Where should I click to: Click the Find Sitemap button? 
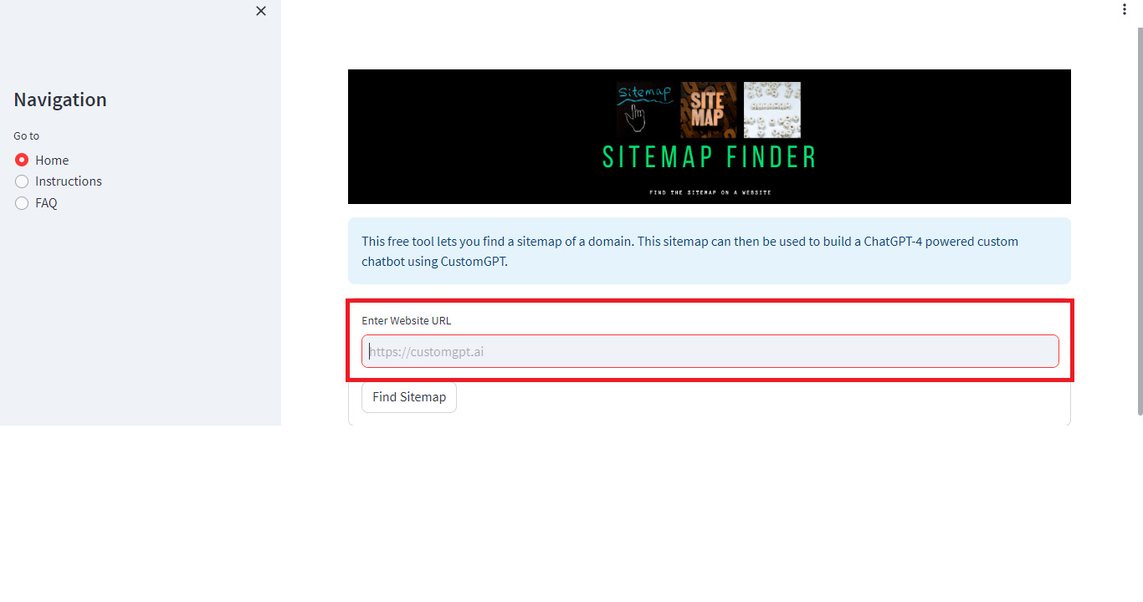tap(409, 397)
